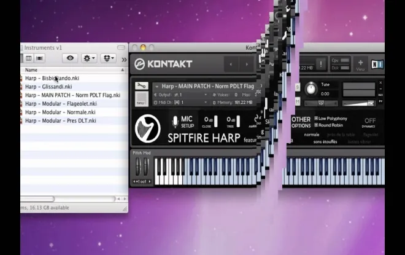The height and width of the screenshot is (255, 405).
Task: Select the flageolet articulation
Action: click(371, 135)
